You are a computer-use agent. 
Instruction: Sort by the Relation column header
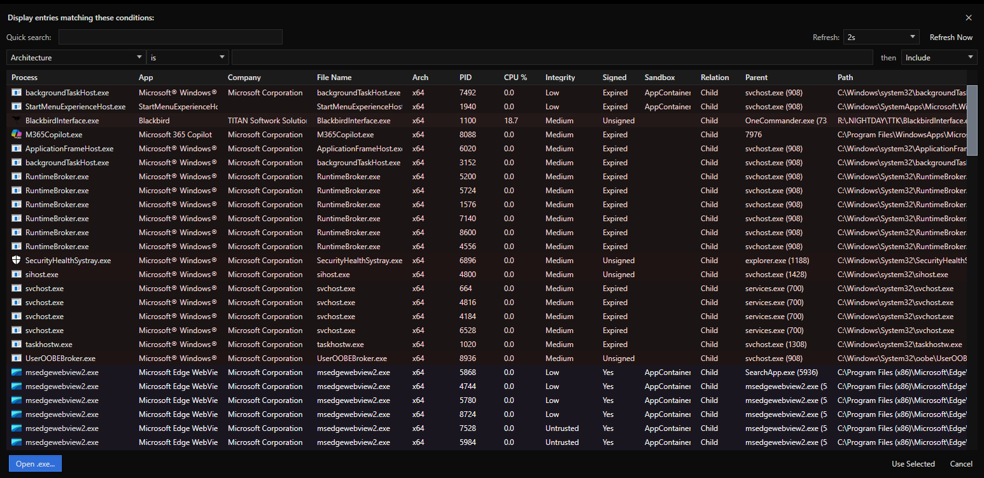click(715, 78)
